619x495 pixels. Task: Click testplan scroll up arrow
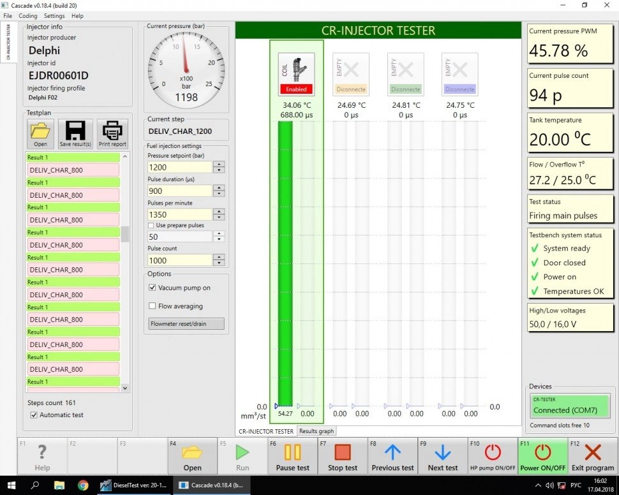point(124,157)
